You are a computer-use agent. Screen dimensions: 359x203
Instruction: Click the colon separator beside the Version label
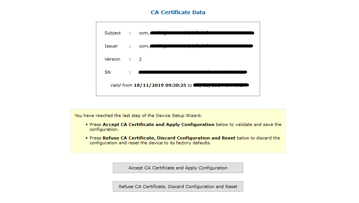click(x=130, y=59)
